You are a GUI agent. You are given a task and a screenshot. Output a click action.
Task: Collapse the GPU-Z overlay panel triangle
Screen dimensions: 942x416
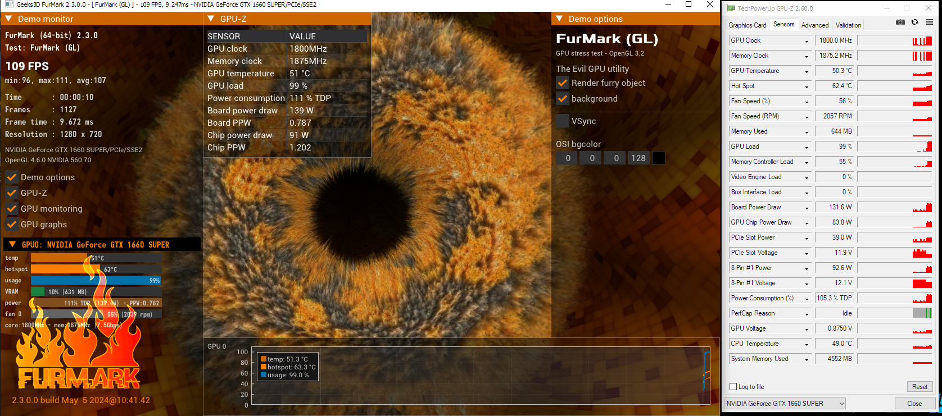pyautogui.click(x=211, y=19)
